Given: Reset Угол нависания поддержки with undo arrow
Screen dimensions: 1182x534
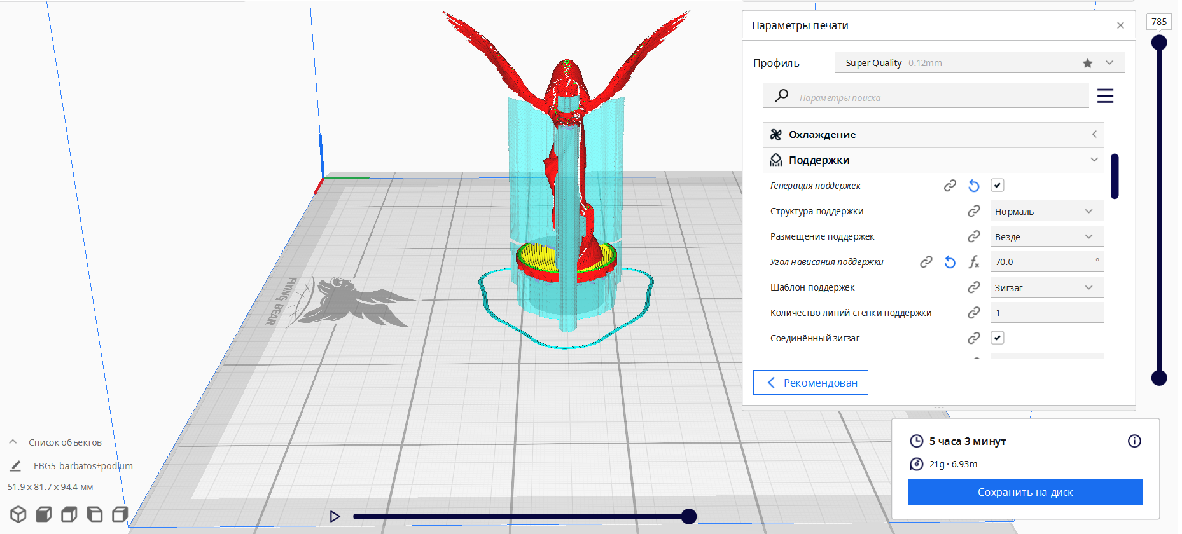Looking at the screenshot, I should click(950, 262).
